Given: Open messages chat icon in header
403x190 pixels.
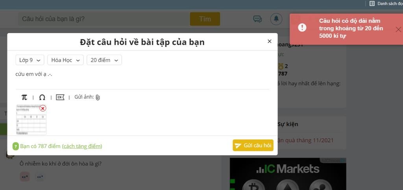Looking at the screenshot, I should pos(257,19).
